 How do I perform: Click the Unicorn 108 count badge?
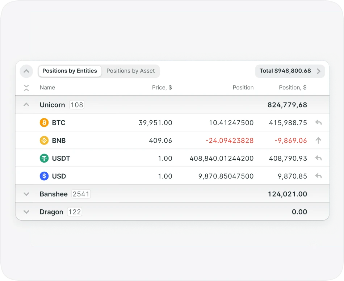coord(77,105)
